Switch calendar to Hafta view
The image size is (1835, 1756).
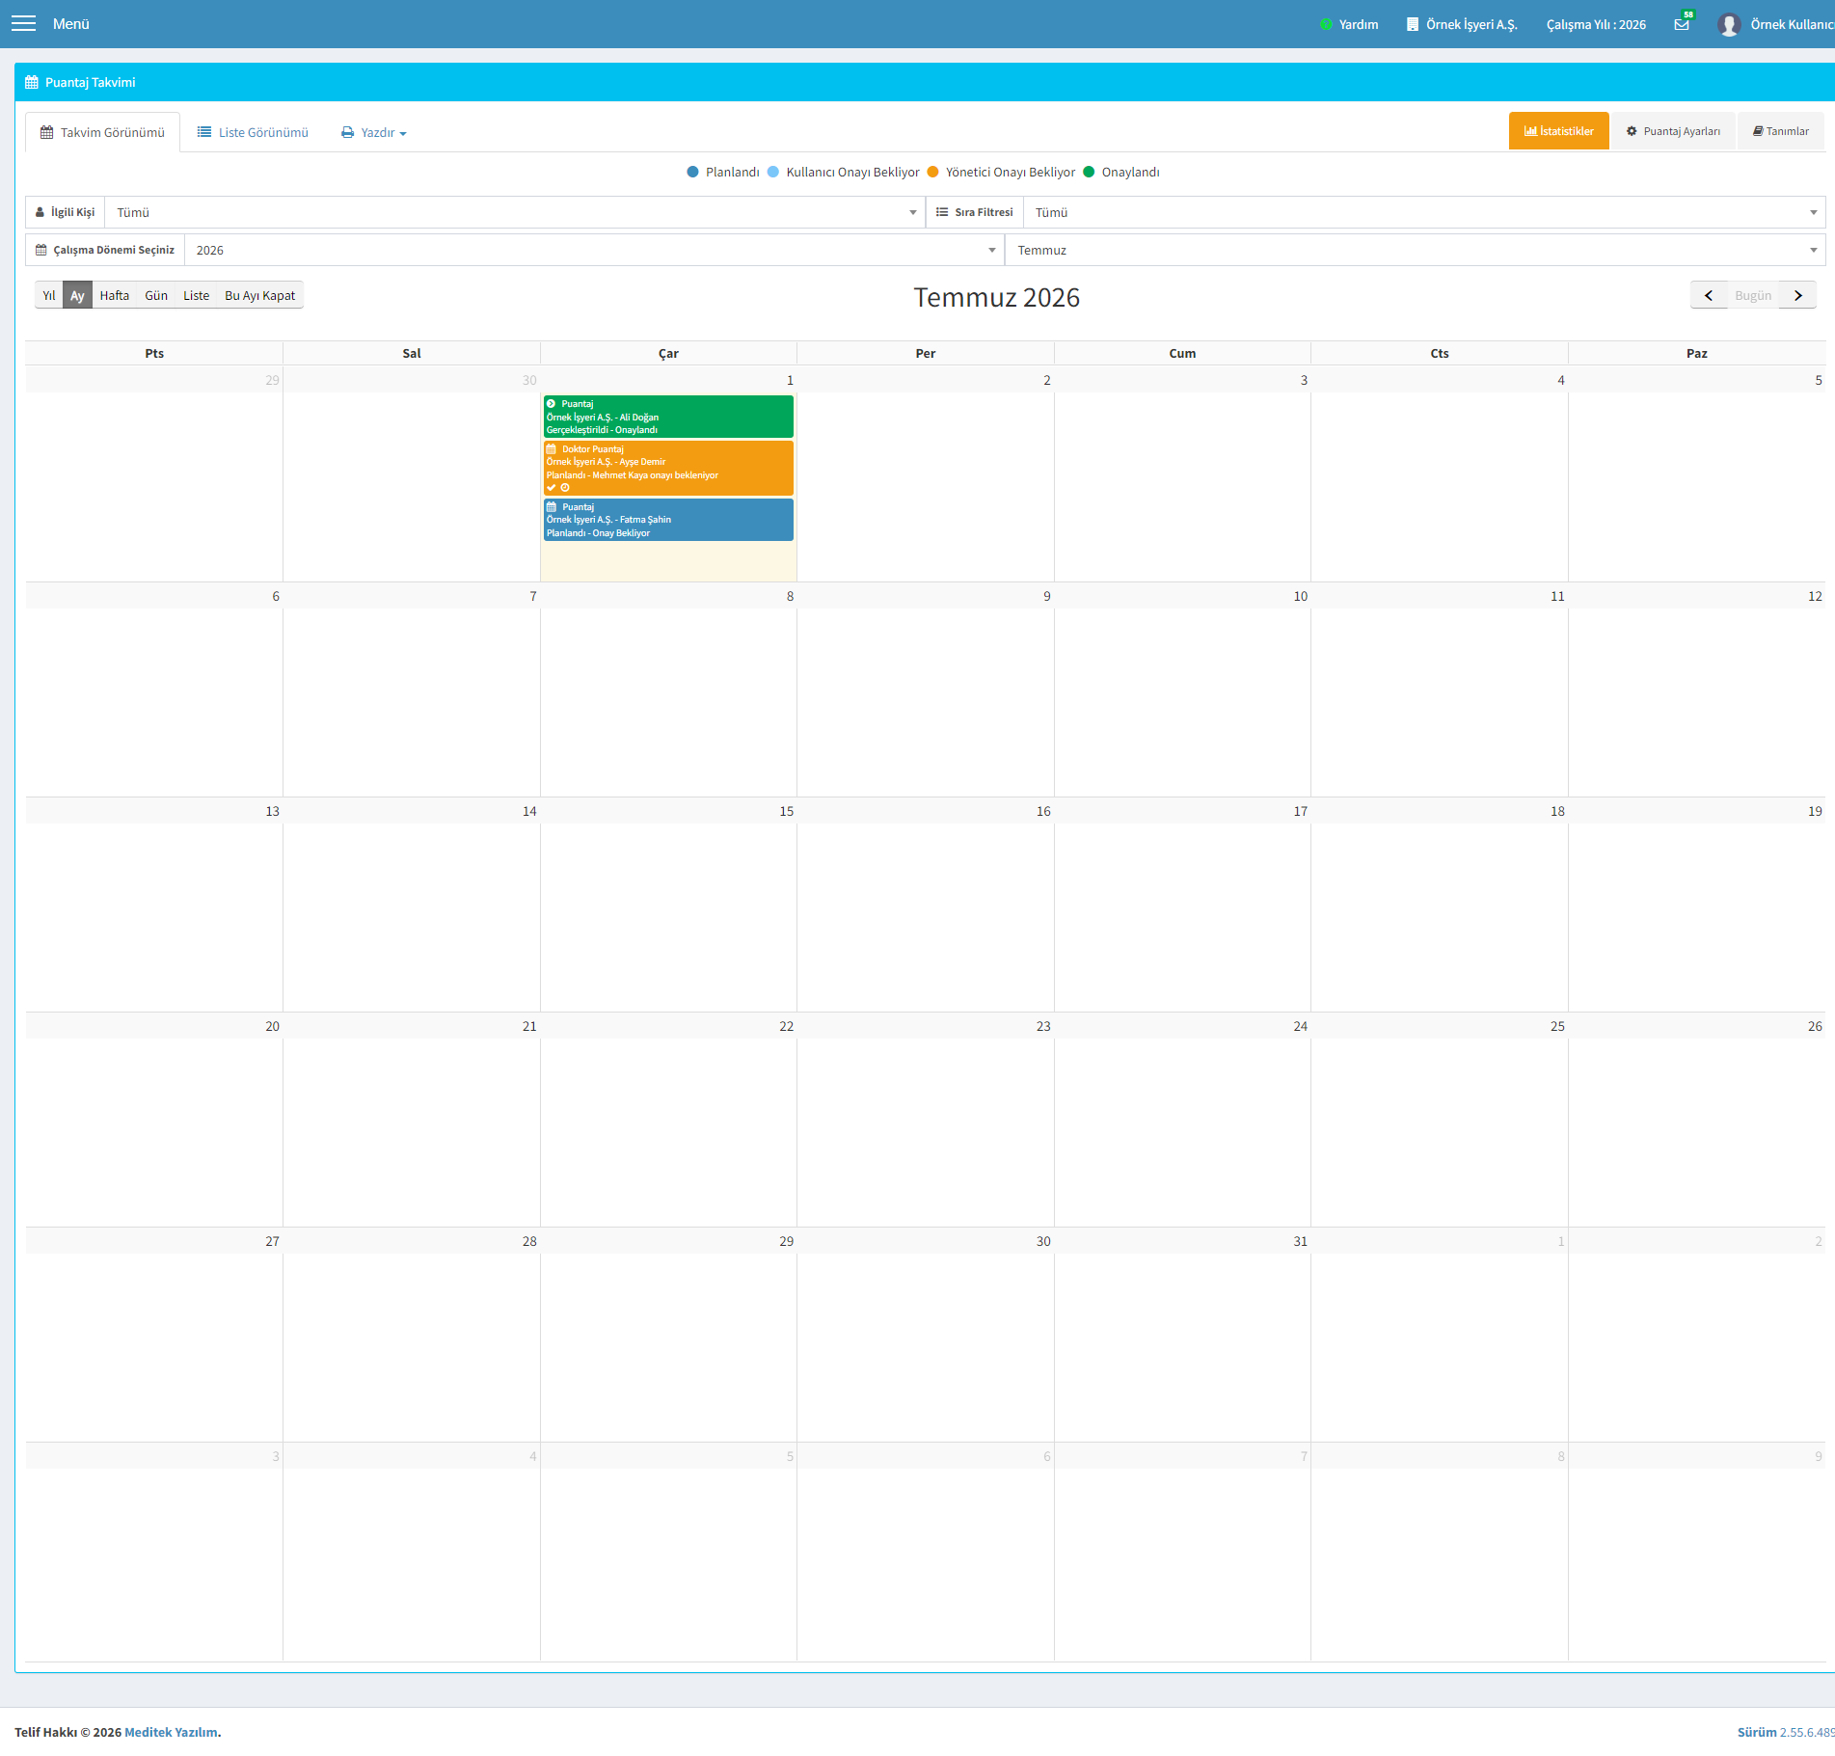coord(114,295)
